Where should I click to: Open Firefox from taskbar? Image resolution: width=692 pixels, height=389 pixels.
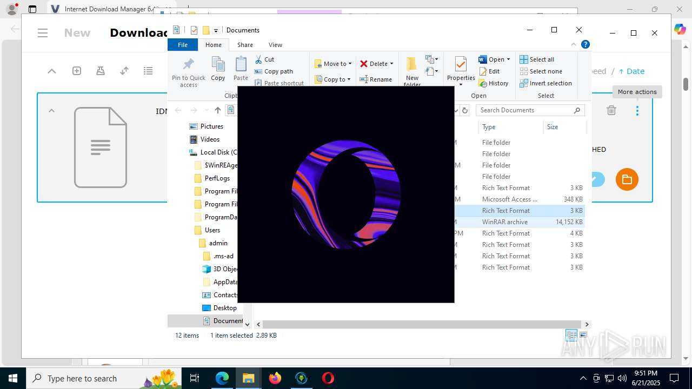click(x=275, y=378)
